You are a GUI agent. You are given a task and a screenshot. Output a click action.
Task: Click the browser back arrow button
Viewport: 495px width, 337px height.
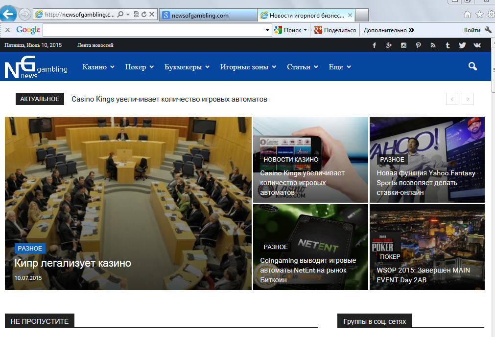8,14
